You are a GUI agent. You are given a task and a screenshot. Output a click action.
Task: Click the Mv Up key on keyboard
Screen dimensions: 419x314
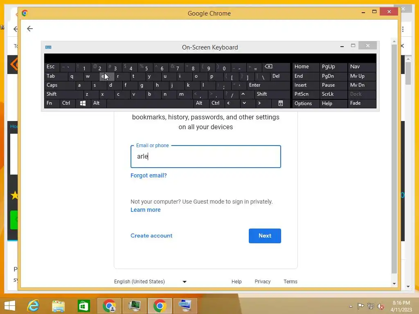click(362, 76)
